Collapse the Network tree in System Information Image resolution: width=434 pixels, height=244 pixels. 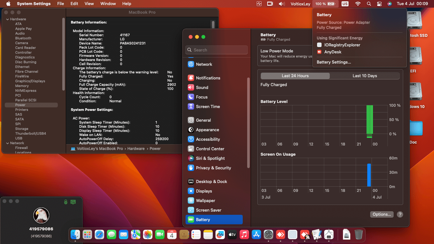[x=8, y=143]
